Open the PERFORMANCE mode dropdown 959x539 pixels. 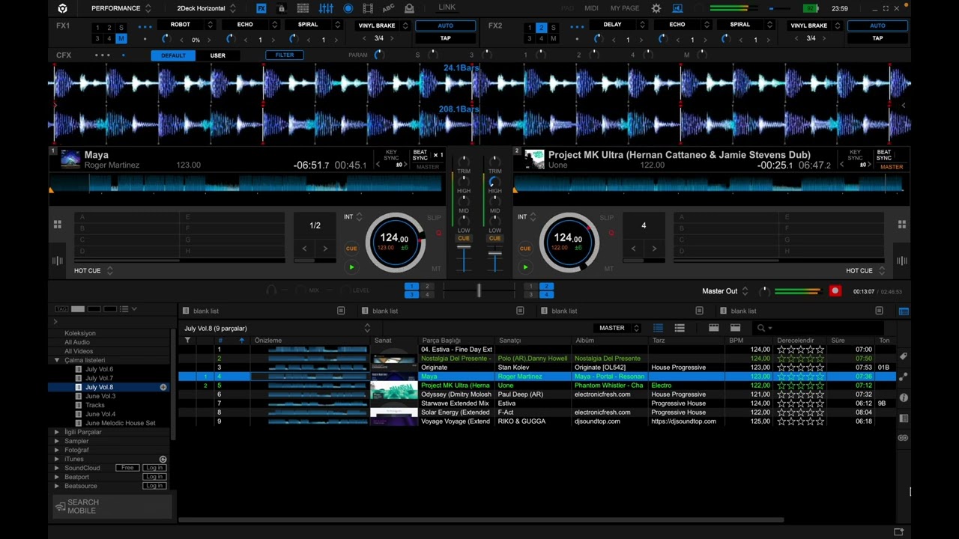[121, 8]
